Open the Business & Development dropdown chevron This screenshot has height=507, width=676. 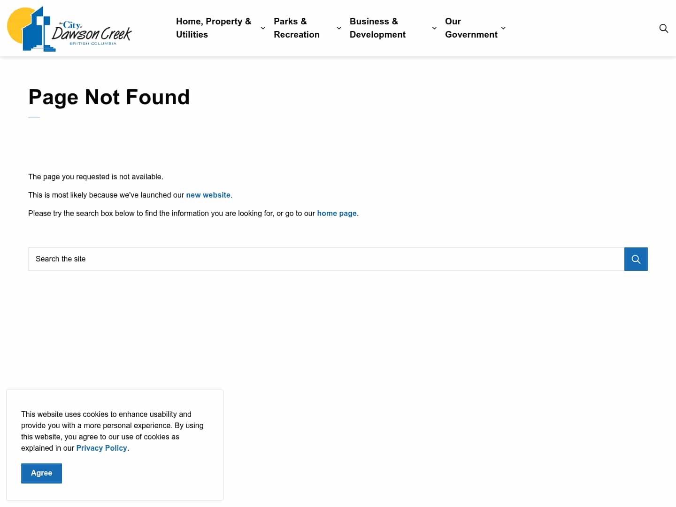coord(434,28)
